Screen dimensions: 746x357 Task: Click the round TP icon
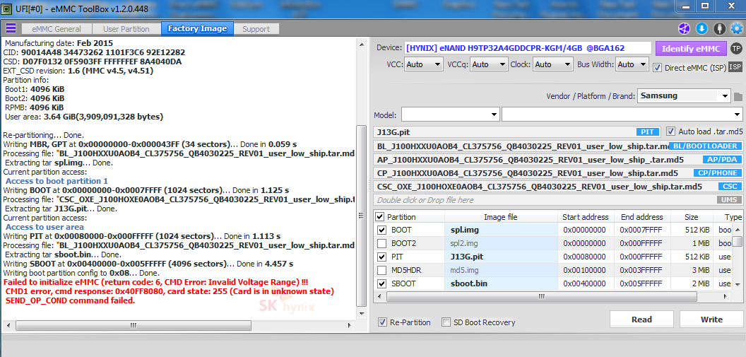pos(736,48)
